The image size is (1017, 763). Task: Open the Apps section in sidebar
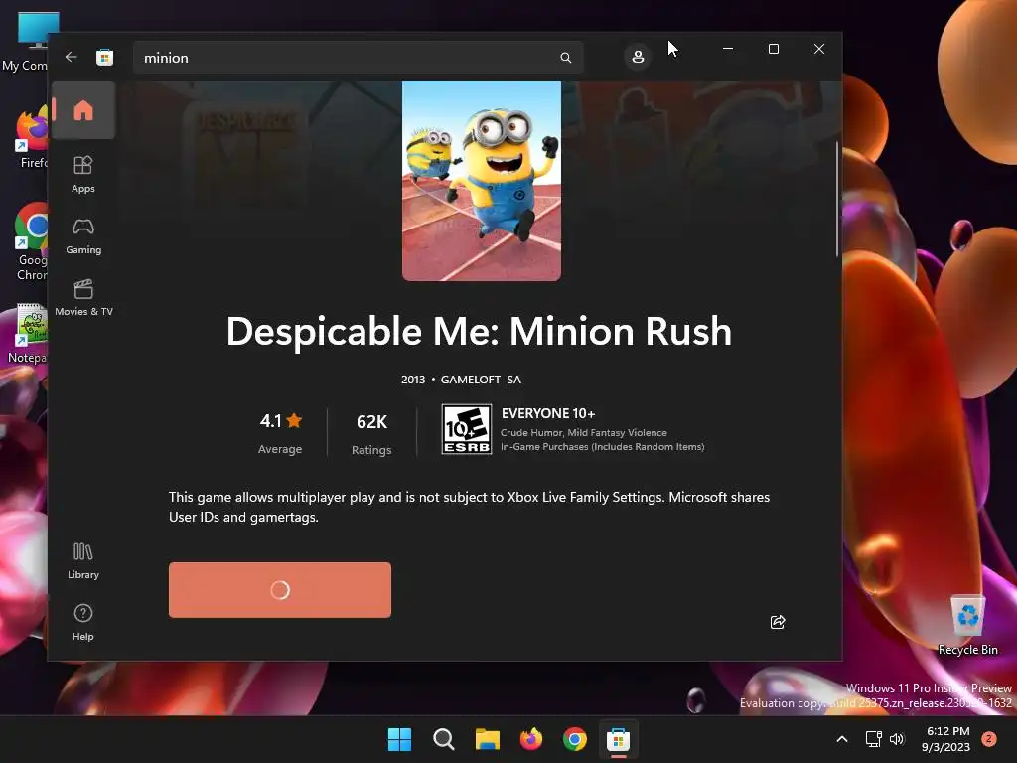click(83, 174)
